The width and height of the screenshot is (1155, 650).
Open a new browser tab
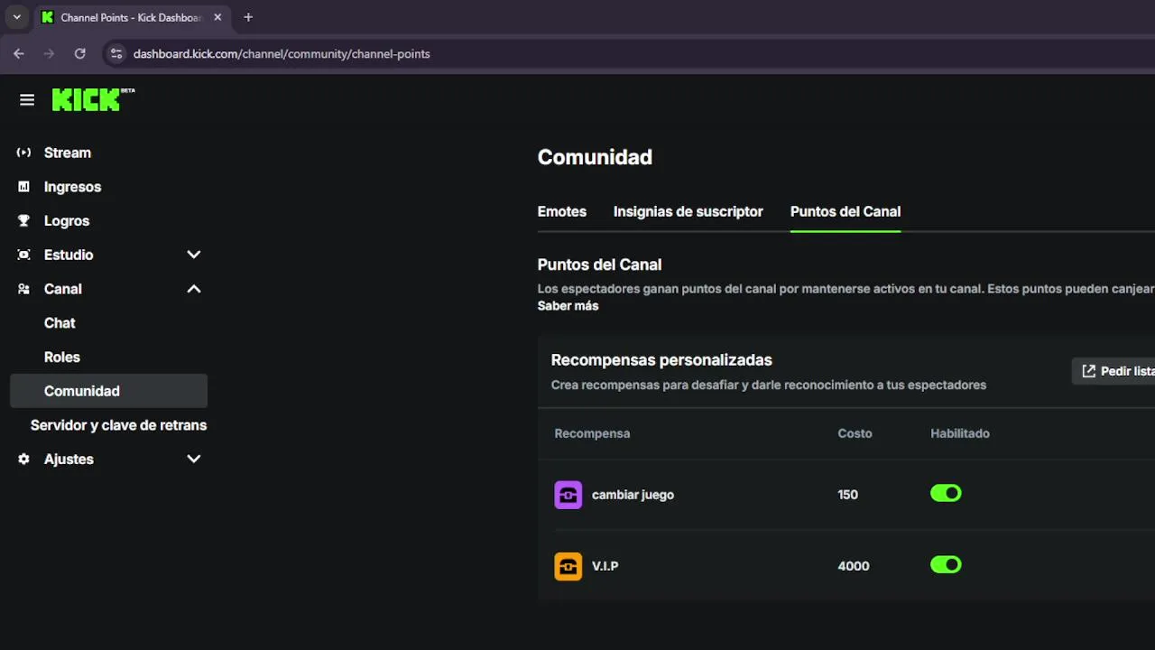pyautogui.click(x=248, y=17)
